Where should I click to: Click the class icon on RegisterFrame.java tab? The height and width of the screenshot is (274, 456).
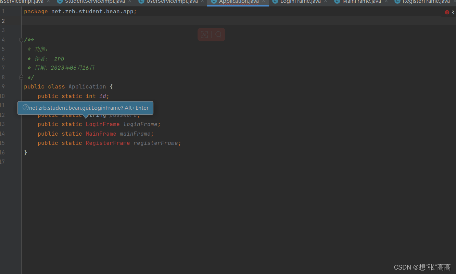397,1
